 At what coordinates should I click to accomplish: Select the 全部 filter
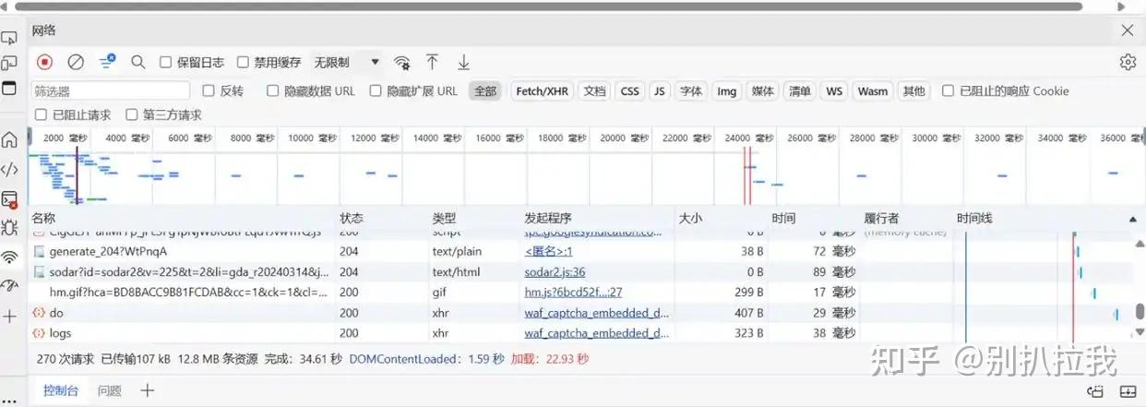coord(485,90)
